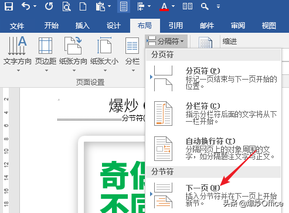Create a new blank document icon

[x=83, y=6]
